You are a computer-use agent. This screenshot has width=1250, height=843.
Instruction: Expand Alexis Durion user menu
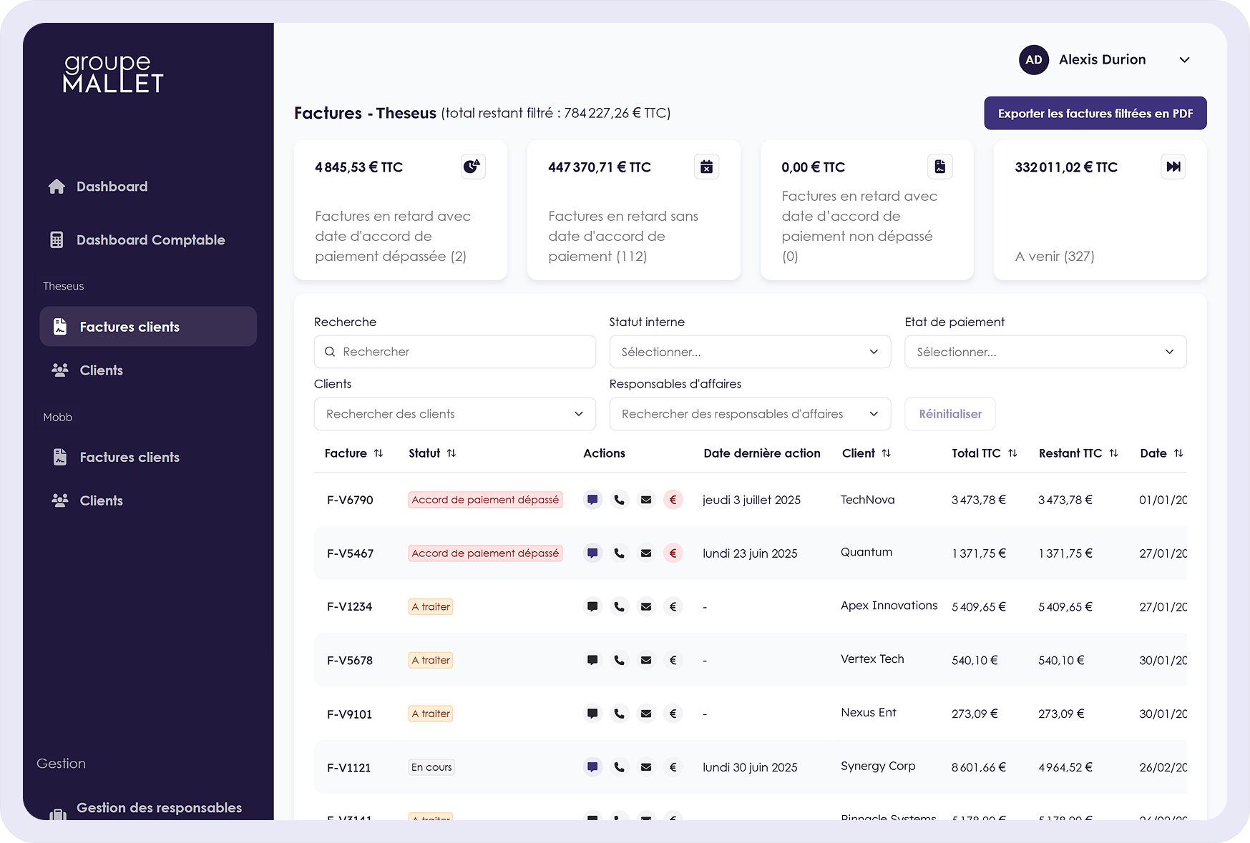pos(1184,60)
